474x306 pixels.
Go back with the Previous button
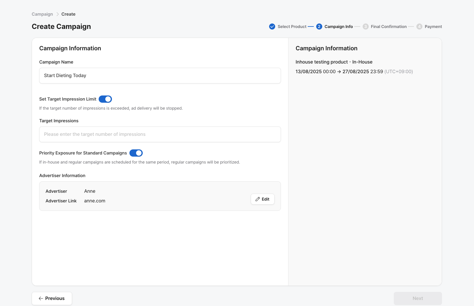pos(52,298)
